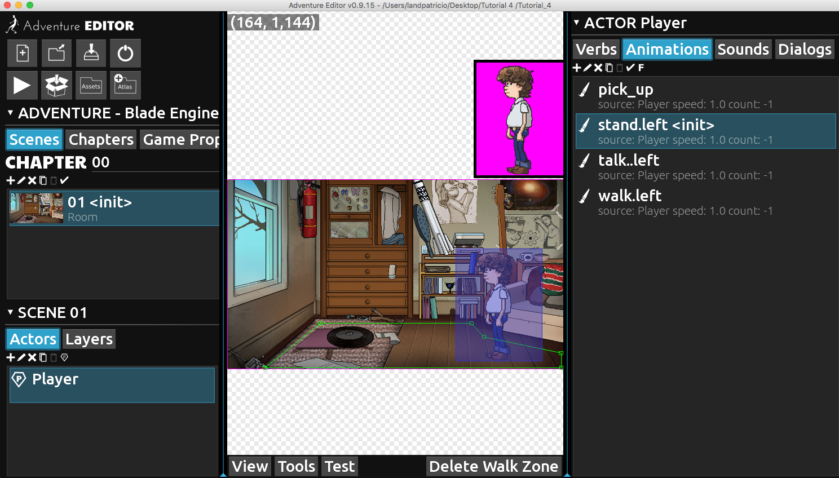Add a new animation with plus icon

pyautogui.click(x=577, y=68)
